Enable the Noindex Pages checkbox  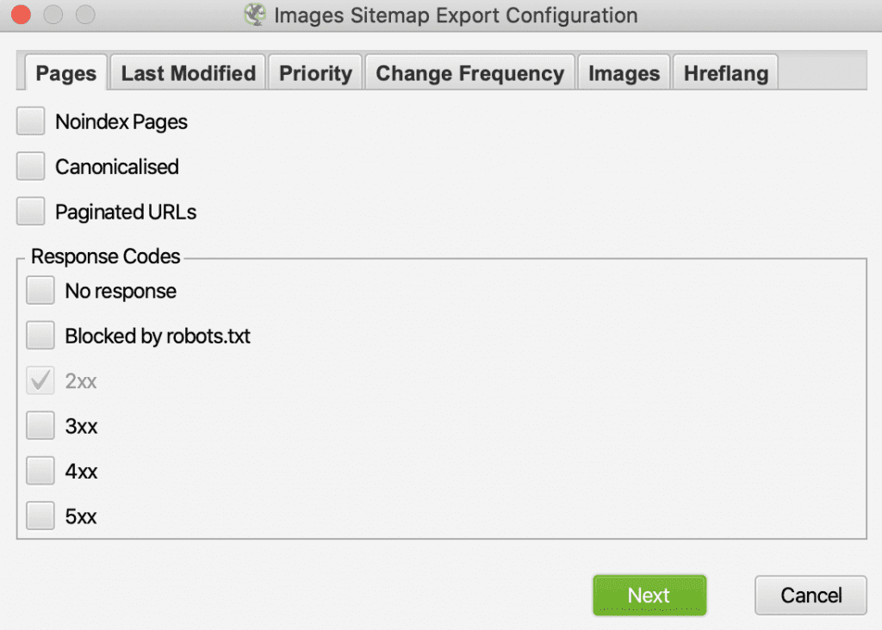click(x=30, y=121)
